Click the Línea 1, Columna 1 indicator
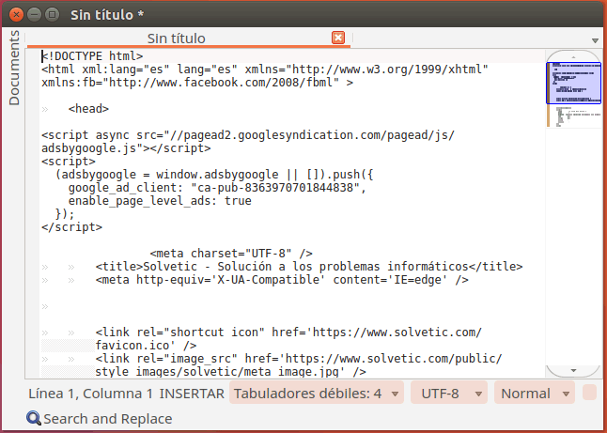The image size is (607, 433). [90, 394]
